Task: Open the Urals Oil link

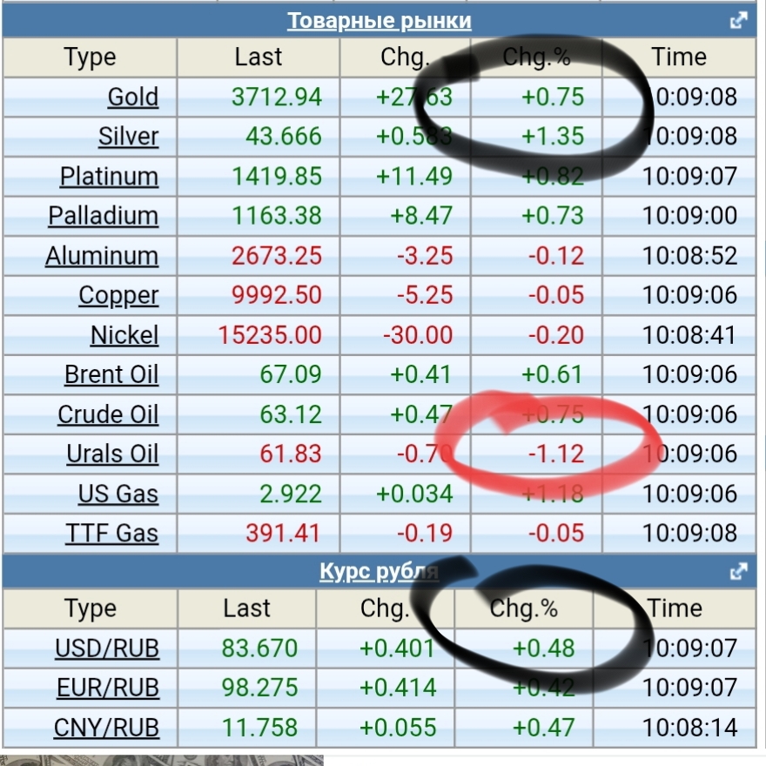Action: (112, 454)
